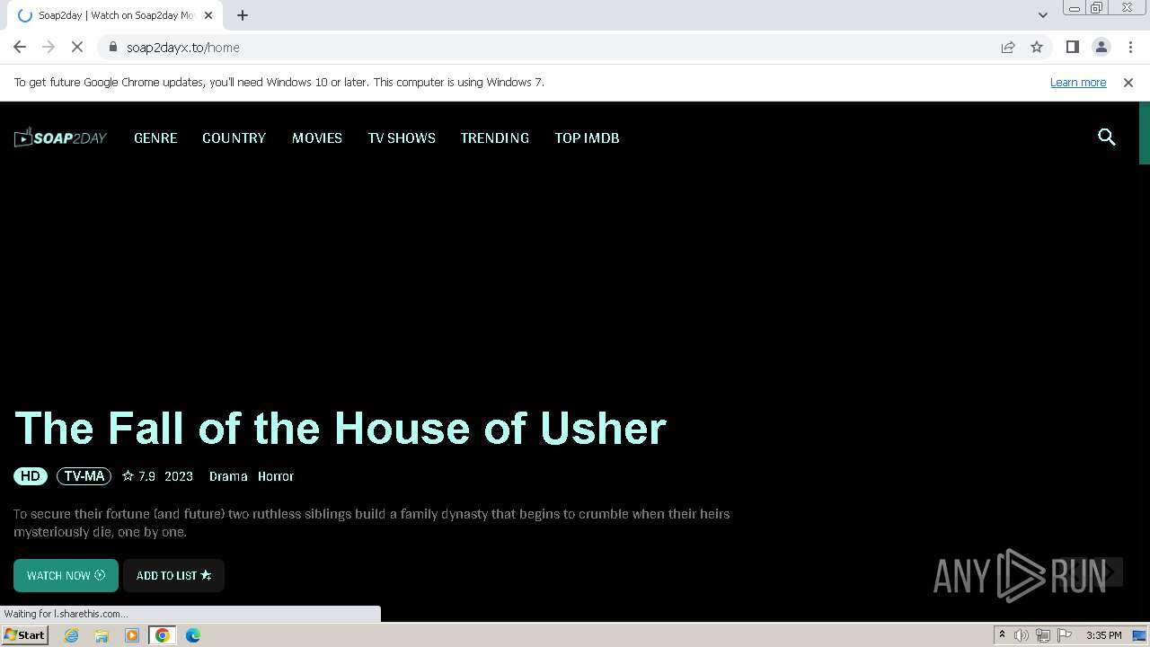The height and width of the screenshot is (647, 1150).
Task: Click the page vertical scrollbar thumb
Action: click(1145, 133)
